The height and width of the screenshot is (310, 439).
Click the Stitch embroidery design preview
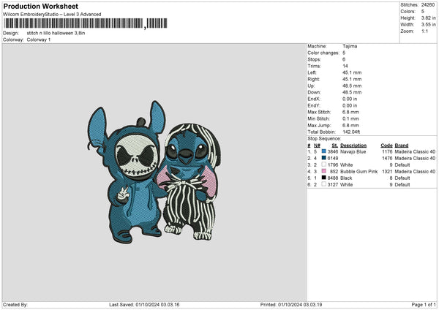[x=154, y=172]
